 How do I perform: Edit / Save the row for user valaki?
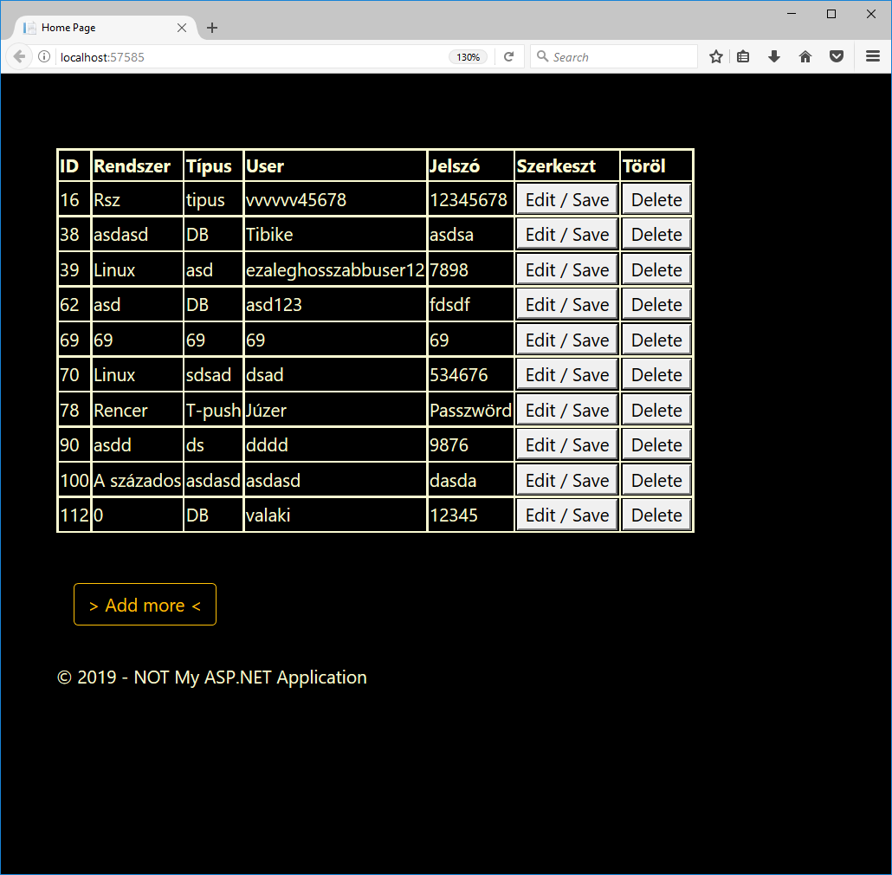tap(567, 515)
